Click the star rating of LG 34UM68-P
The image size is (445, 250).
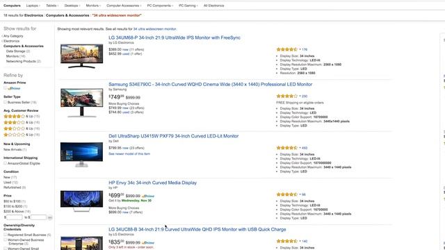(287, 49)
